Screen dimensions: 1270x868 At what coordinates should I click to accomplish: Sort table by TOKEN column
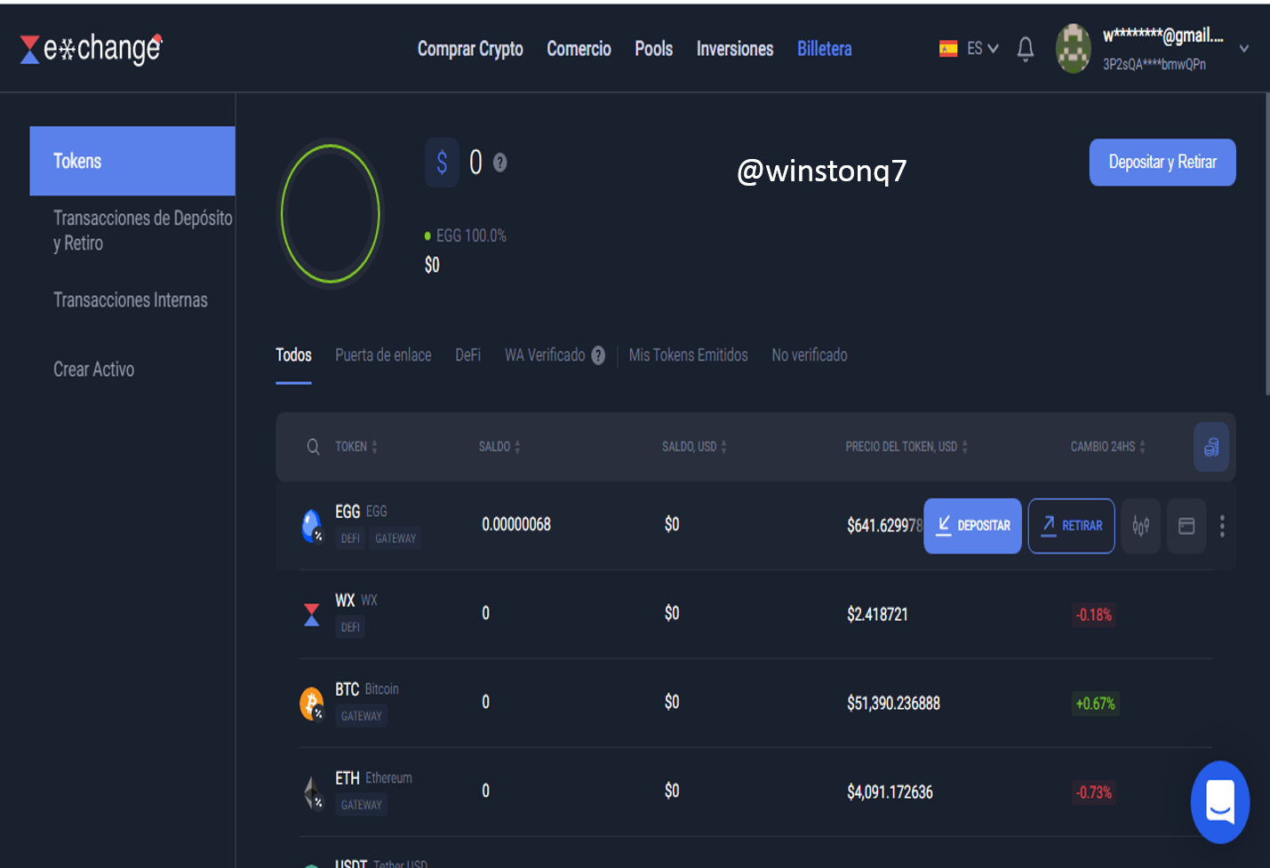pos(356,447)
